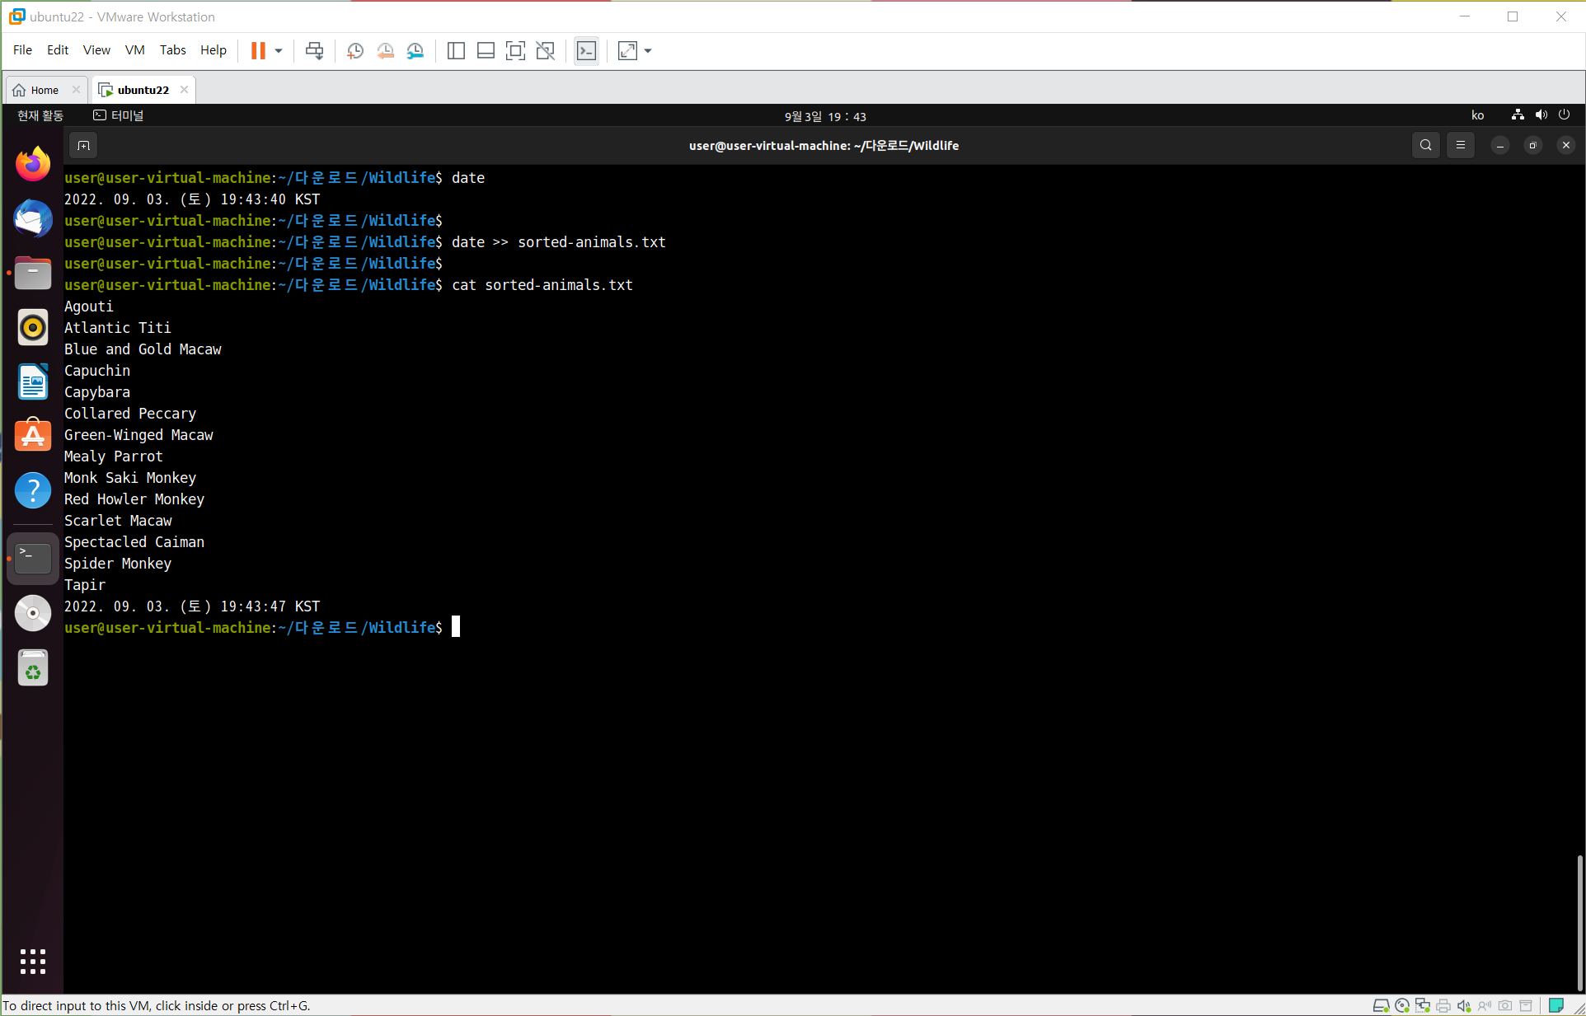Revert the VM to previous snapshot

click(x=385, y=51)
